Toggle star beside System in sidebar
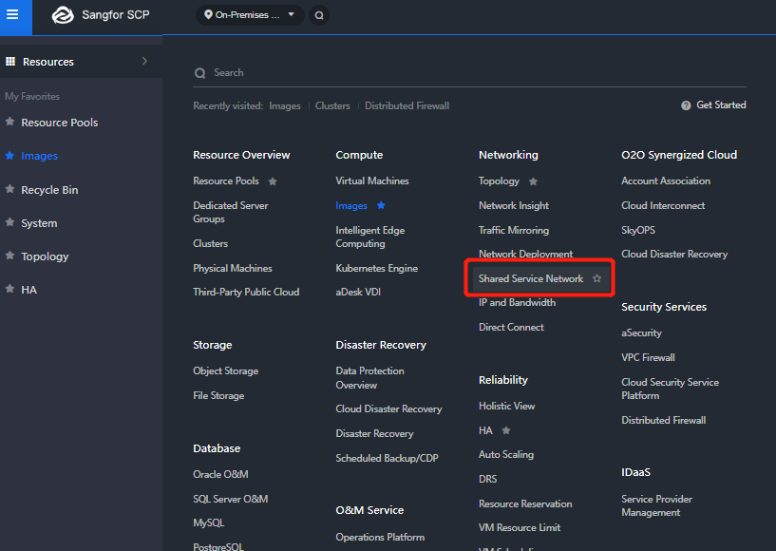776x551 pixels. pos(9,223)
